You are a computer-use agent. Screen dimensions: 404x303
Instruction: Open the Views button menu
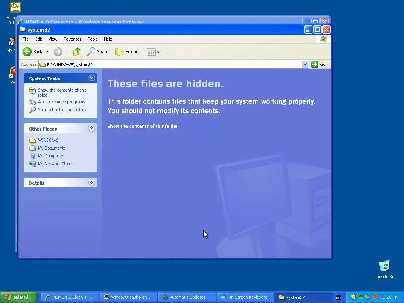(x=153, y=52)
